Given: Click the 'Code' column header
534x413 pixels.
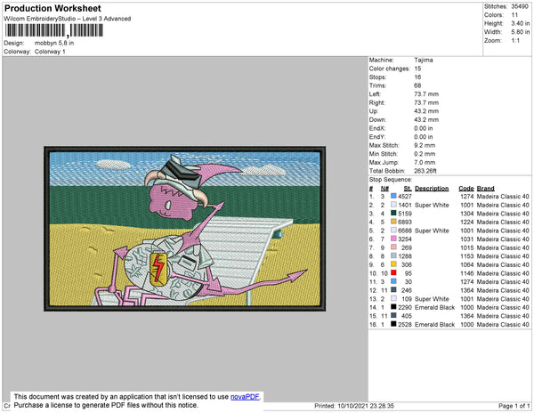Looking at the screenshot, I should click(x=465, y=189).
